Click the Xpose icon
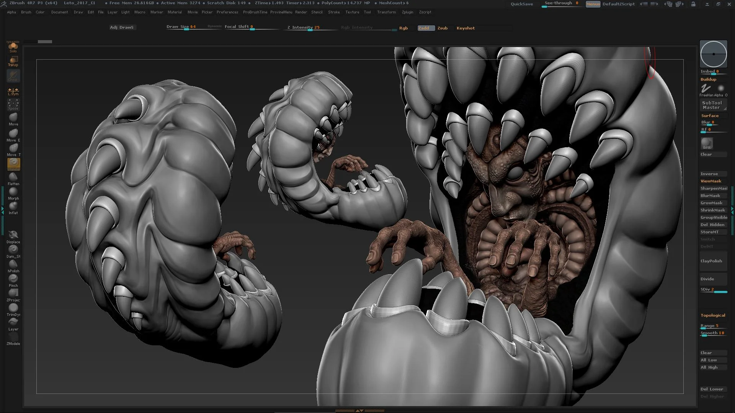 tap(13, 104)
